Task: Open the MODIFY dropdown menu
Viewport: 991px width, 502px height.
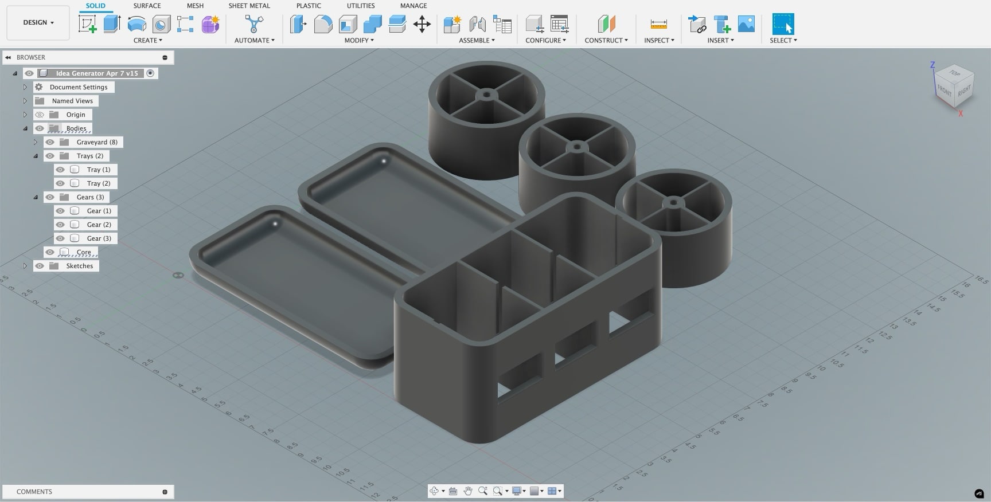Action: (x=359, y=40)
